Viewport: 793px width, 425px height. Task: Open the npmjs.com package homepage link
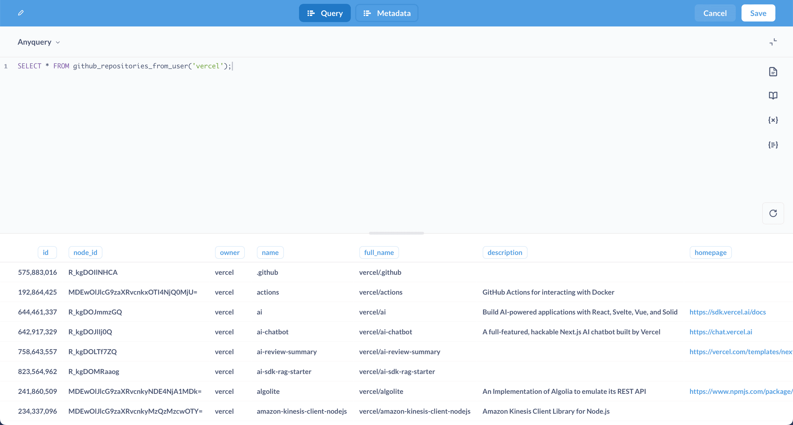(x=741, y=391)
